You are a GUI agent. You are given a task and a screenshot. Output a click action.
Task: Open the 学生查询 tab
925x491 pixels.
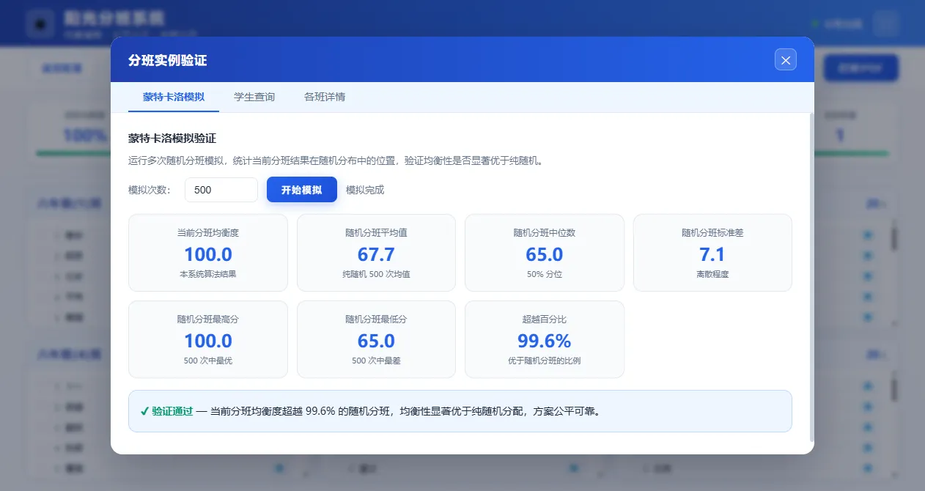coord(254,97)
